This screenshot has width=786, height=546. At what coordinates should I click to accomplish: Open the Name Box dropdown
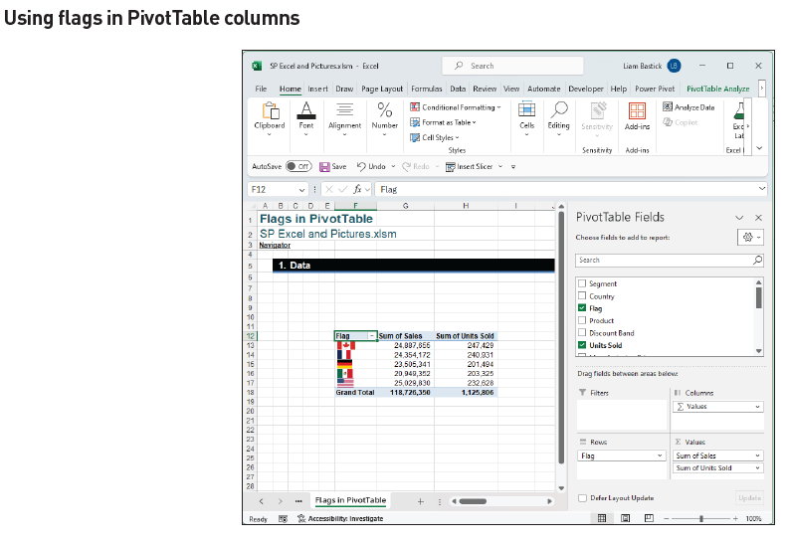301,189
